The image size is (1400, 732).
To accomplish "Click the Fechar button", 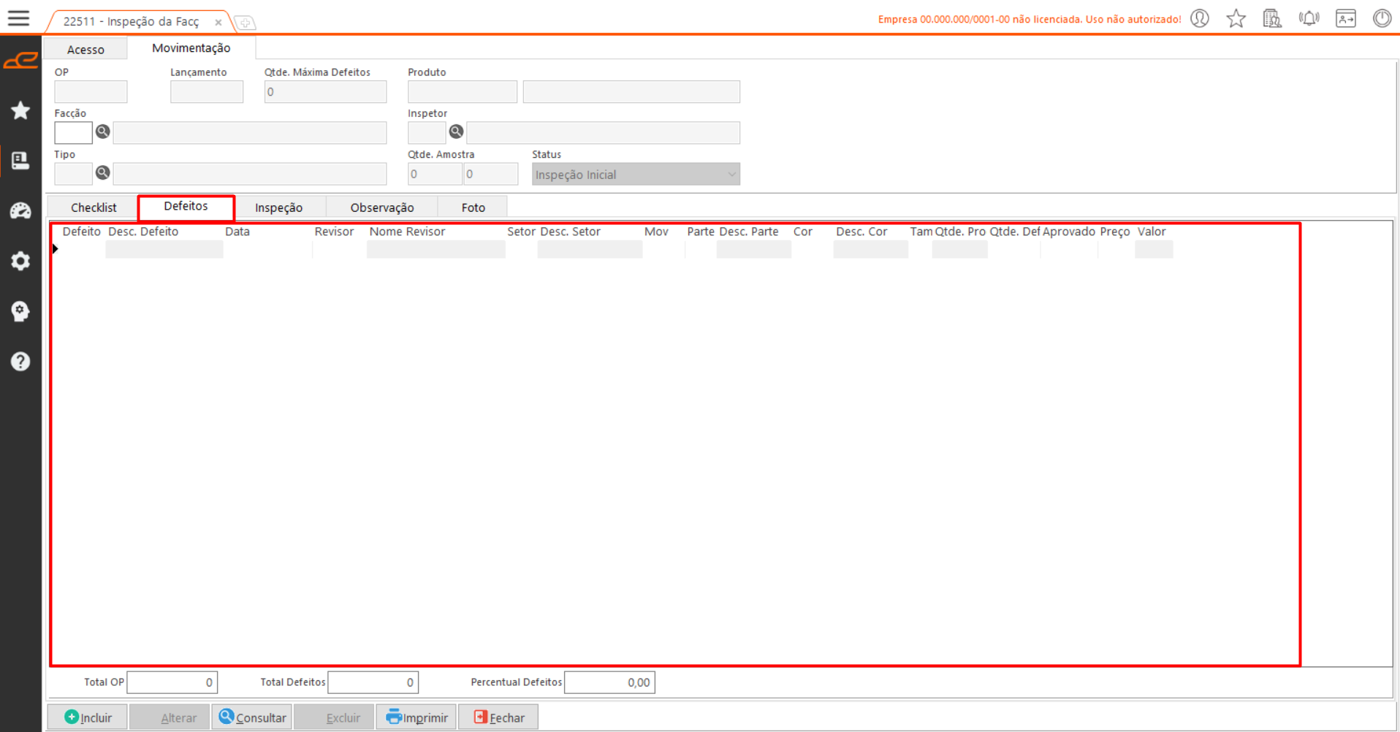I will pyautogui.click(x=499, y=717).
